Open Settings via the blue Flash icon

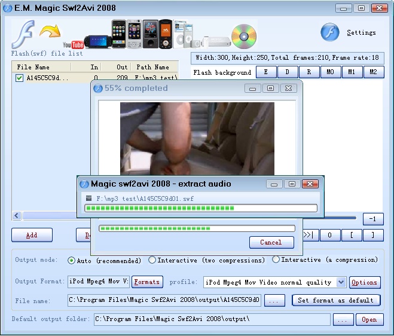[x=329, y=32]
